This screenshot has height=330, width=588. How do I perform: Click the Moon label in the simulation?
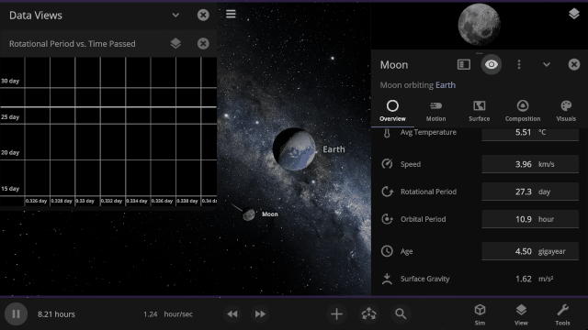pos(269,214)
